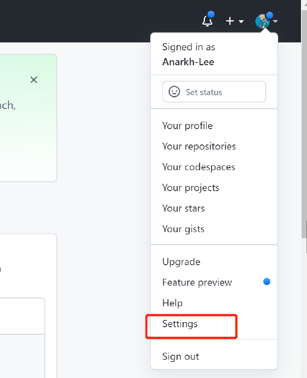View Your stars

point(183,208)
